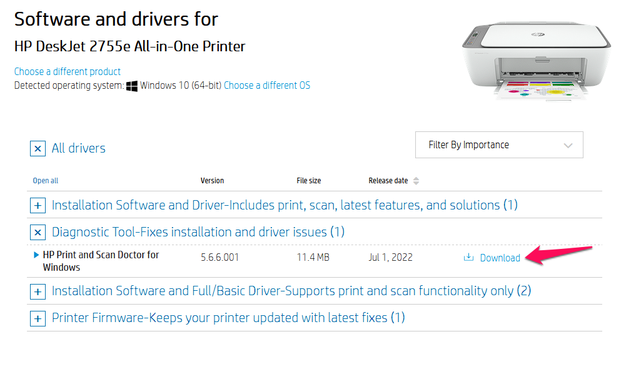
Task: Click the Diagnostic Tool-Fixes installation heading text
Action: [198, 231]
